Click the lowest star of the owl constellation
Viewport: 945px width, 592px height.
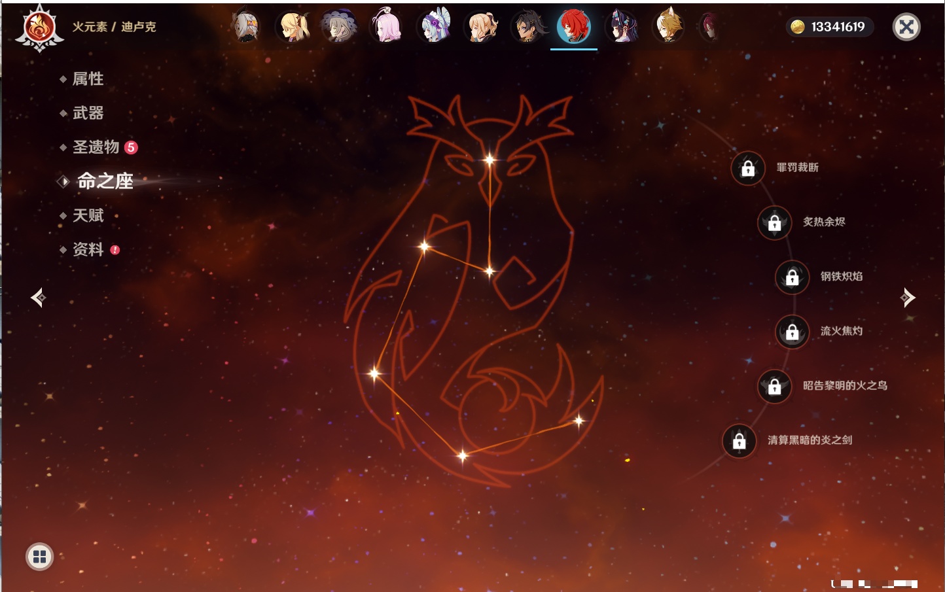coord(462,455)
